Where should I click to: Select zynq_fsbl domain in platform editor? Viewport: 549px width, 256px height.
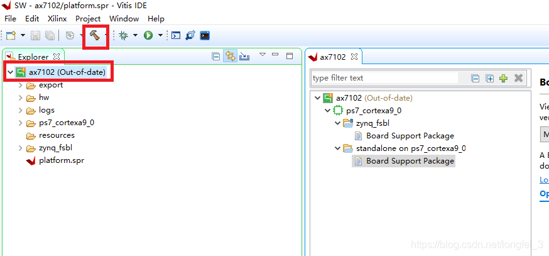point(373,123)
